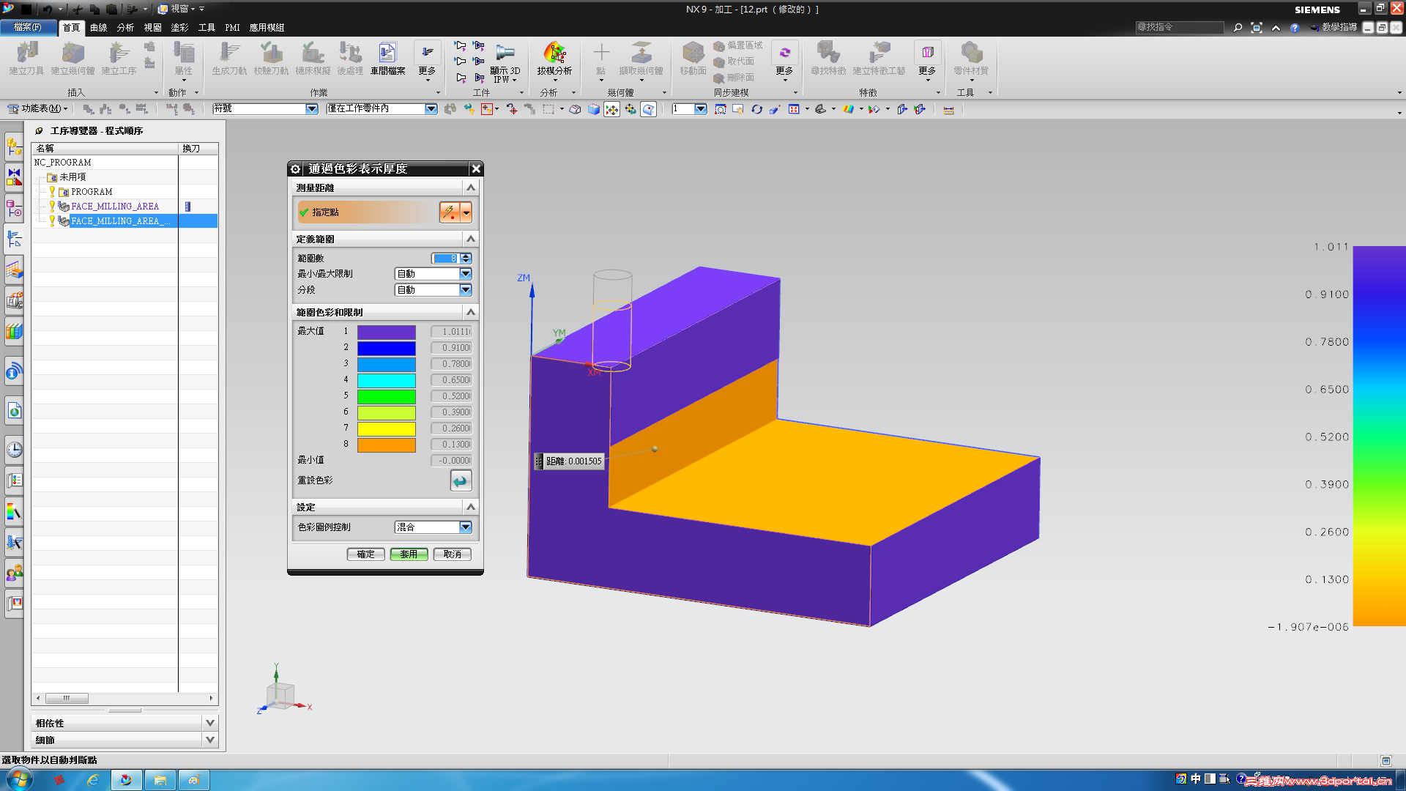Click the clock History icon in the sidebar
The width and height of the screenshot is (1406, 791).
(x=14, y=449)
